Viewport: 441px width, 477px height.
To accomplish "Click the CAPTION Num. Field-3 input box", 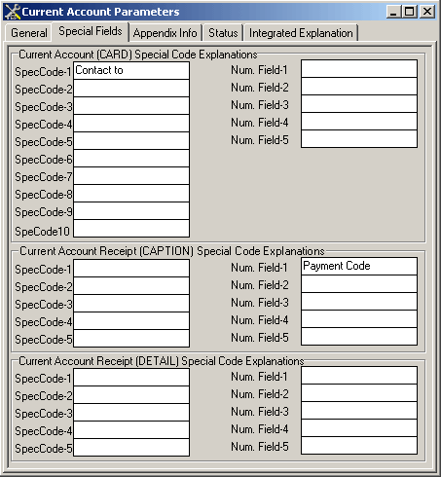I will click(x=359, y=302).
